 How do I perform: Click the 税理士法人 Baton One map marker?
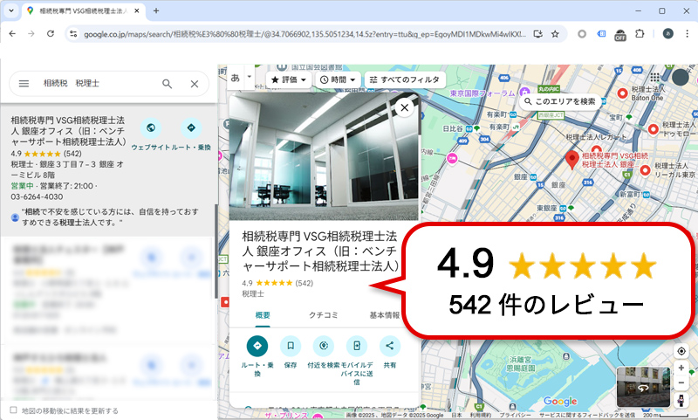tap(622, 94)
